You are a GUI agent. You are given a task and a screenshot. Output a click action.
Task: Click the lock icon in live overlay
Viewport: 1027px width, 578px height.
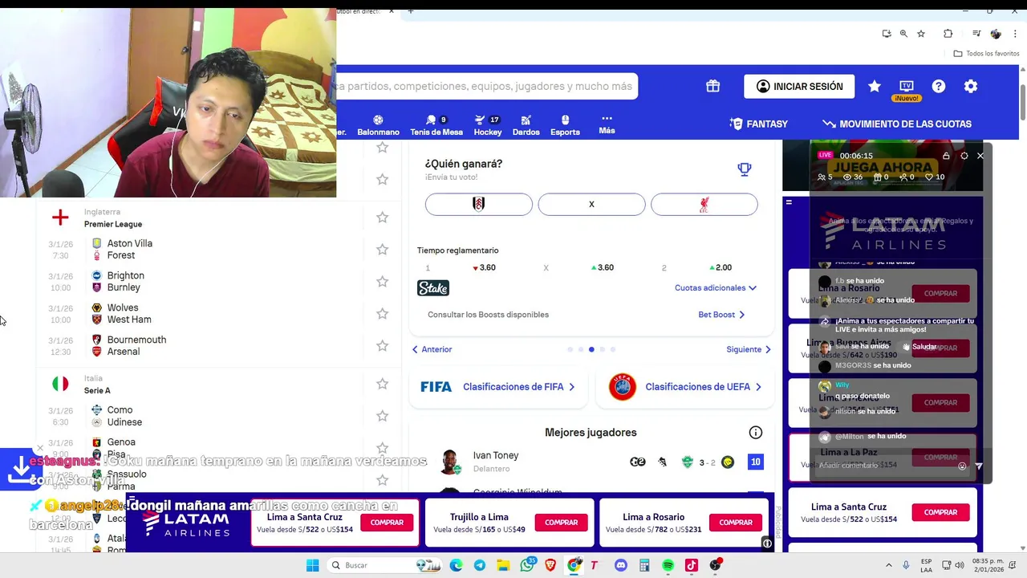point(946,156)
